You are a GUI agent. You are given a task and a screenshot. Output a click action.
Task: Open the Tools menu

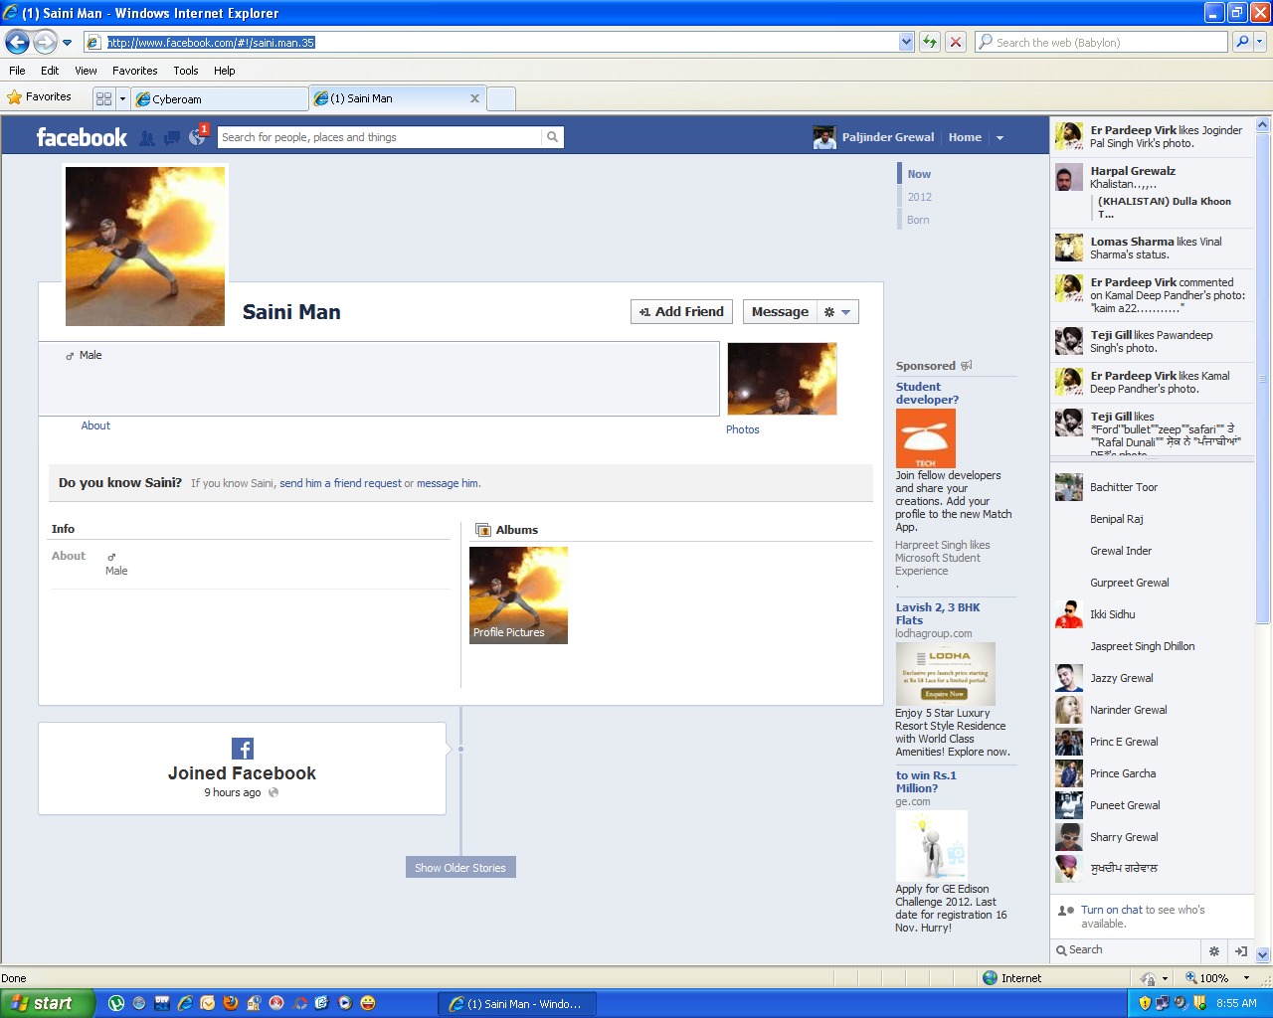(186, 71)
